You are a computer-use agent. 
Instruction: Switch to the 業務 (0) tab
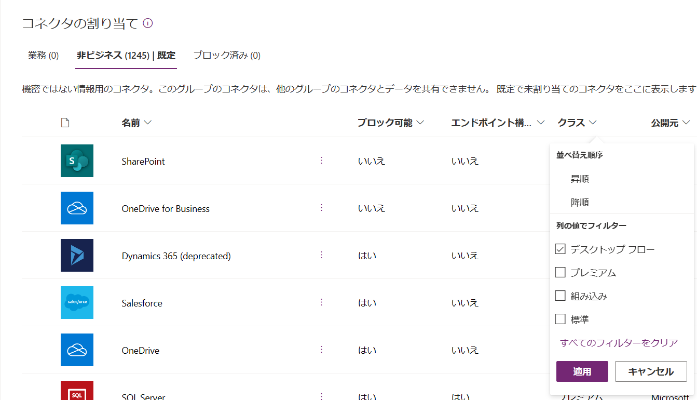(x=43, y=56)
